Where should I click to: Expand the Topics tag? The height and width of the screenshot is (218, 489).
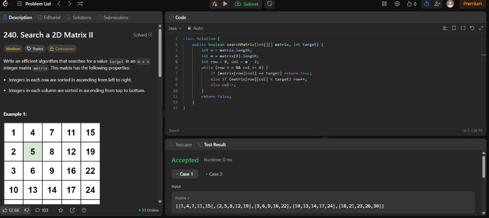click(x=35, y=48)
